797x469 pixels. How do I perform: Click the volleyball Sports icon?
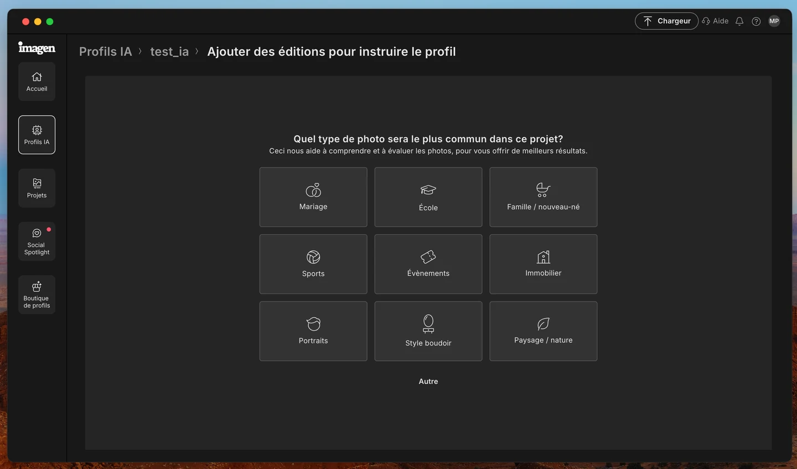click(313, 257)
